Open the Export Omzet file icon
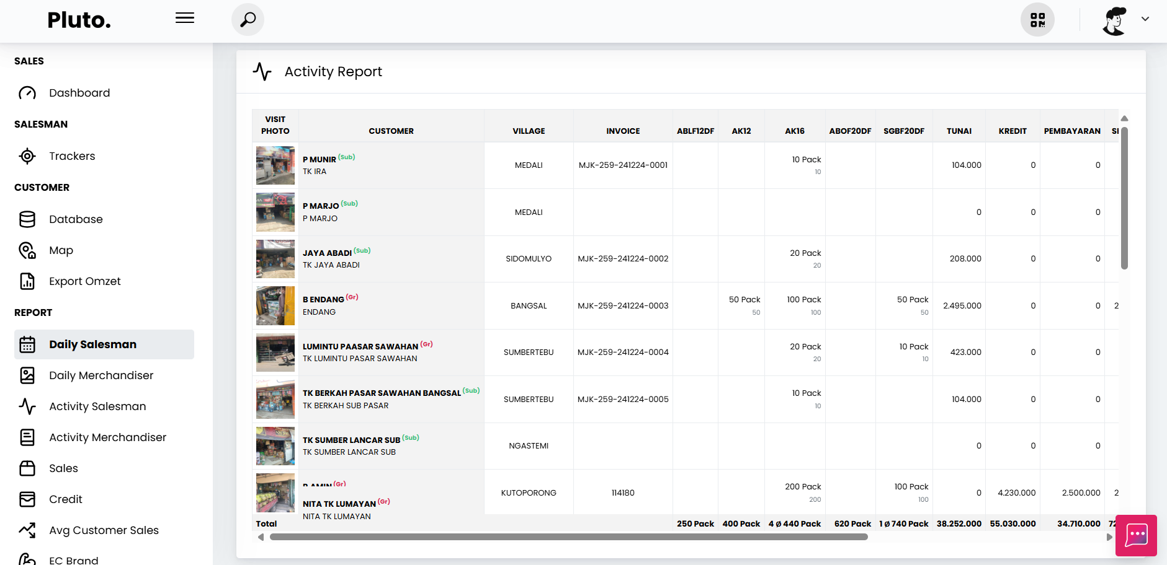1167x565 pixels. pyautogui.click(x=27, y=281)
